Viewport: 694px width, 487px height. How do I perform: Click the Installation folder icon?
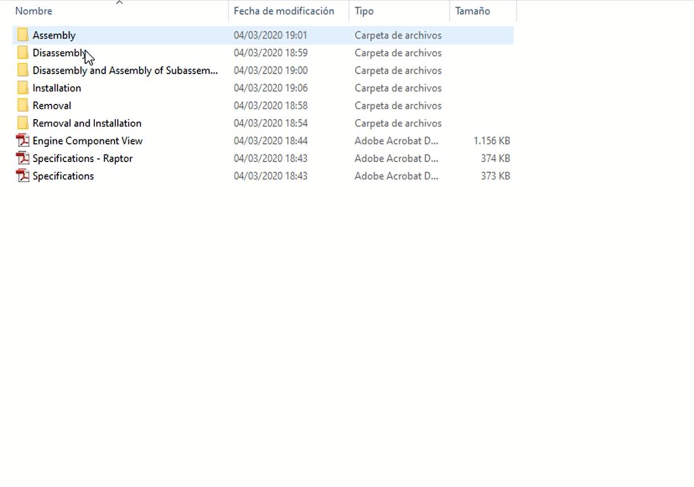(x=23, y=87)
